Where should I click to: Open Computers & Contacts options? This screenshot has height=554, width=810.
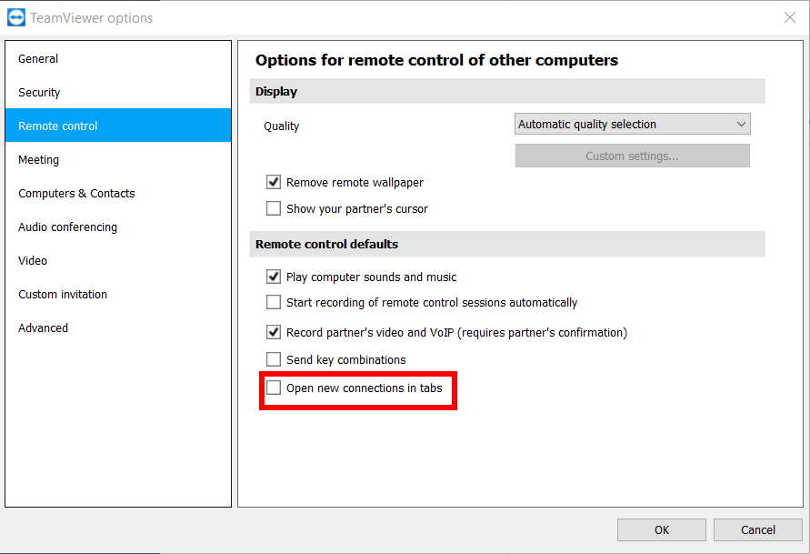click(x=118, y=193)
